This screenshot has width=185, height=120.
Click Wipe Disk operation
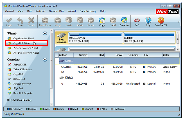pos(18,88)
